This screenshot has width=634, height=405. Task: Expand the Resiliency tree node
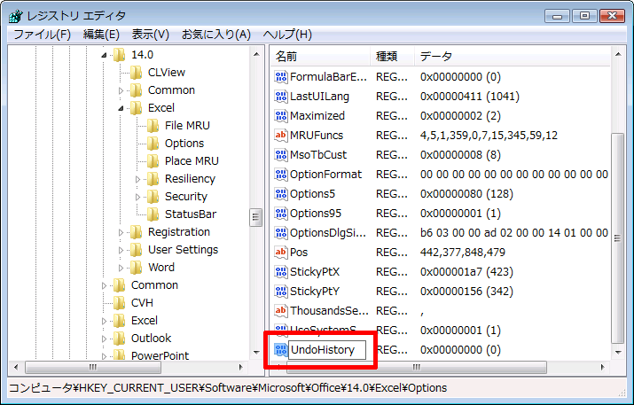pyautogui.click(x=137, y=179)
